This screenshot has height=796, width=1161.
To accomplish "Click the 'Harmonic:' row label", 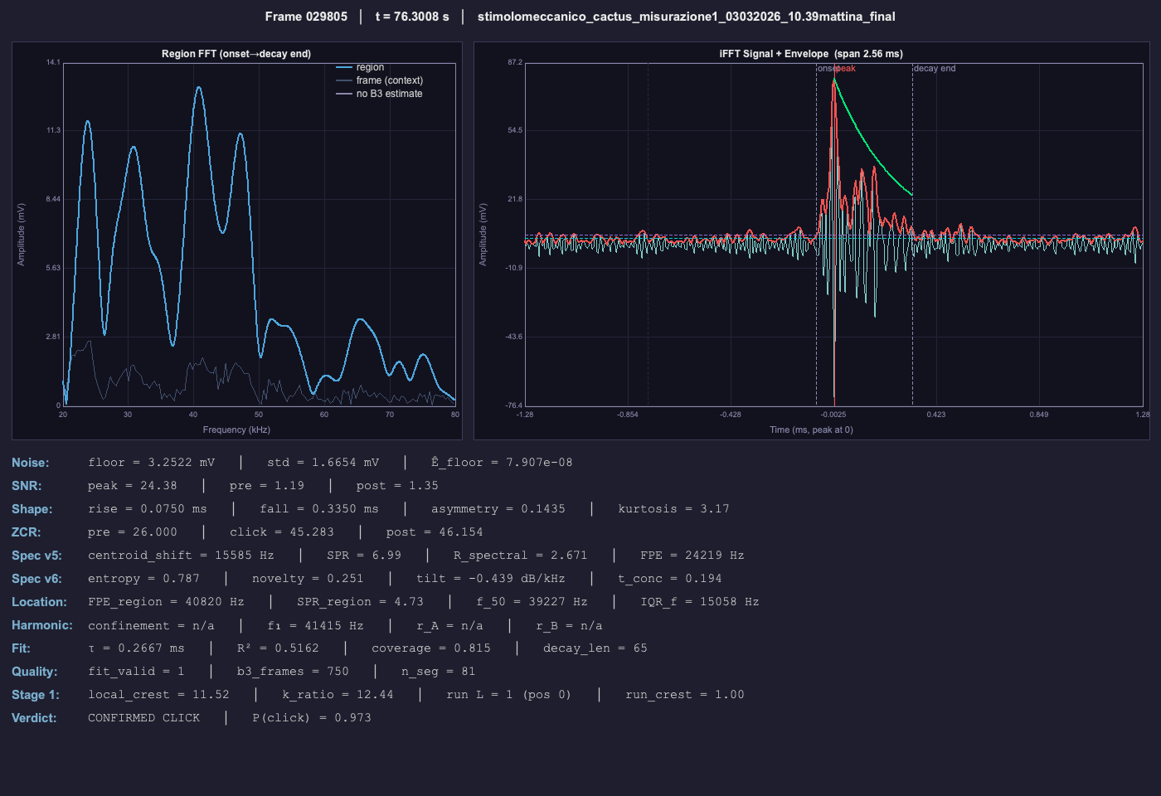I will click(42, 625).
